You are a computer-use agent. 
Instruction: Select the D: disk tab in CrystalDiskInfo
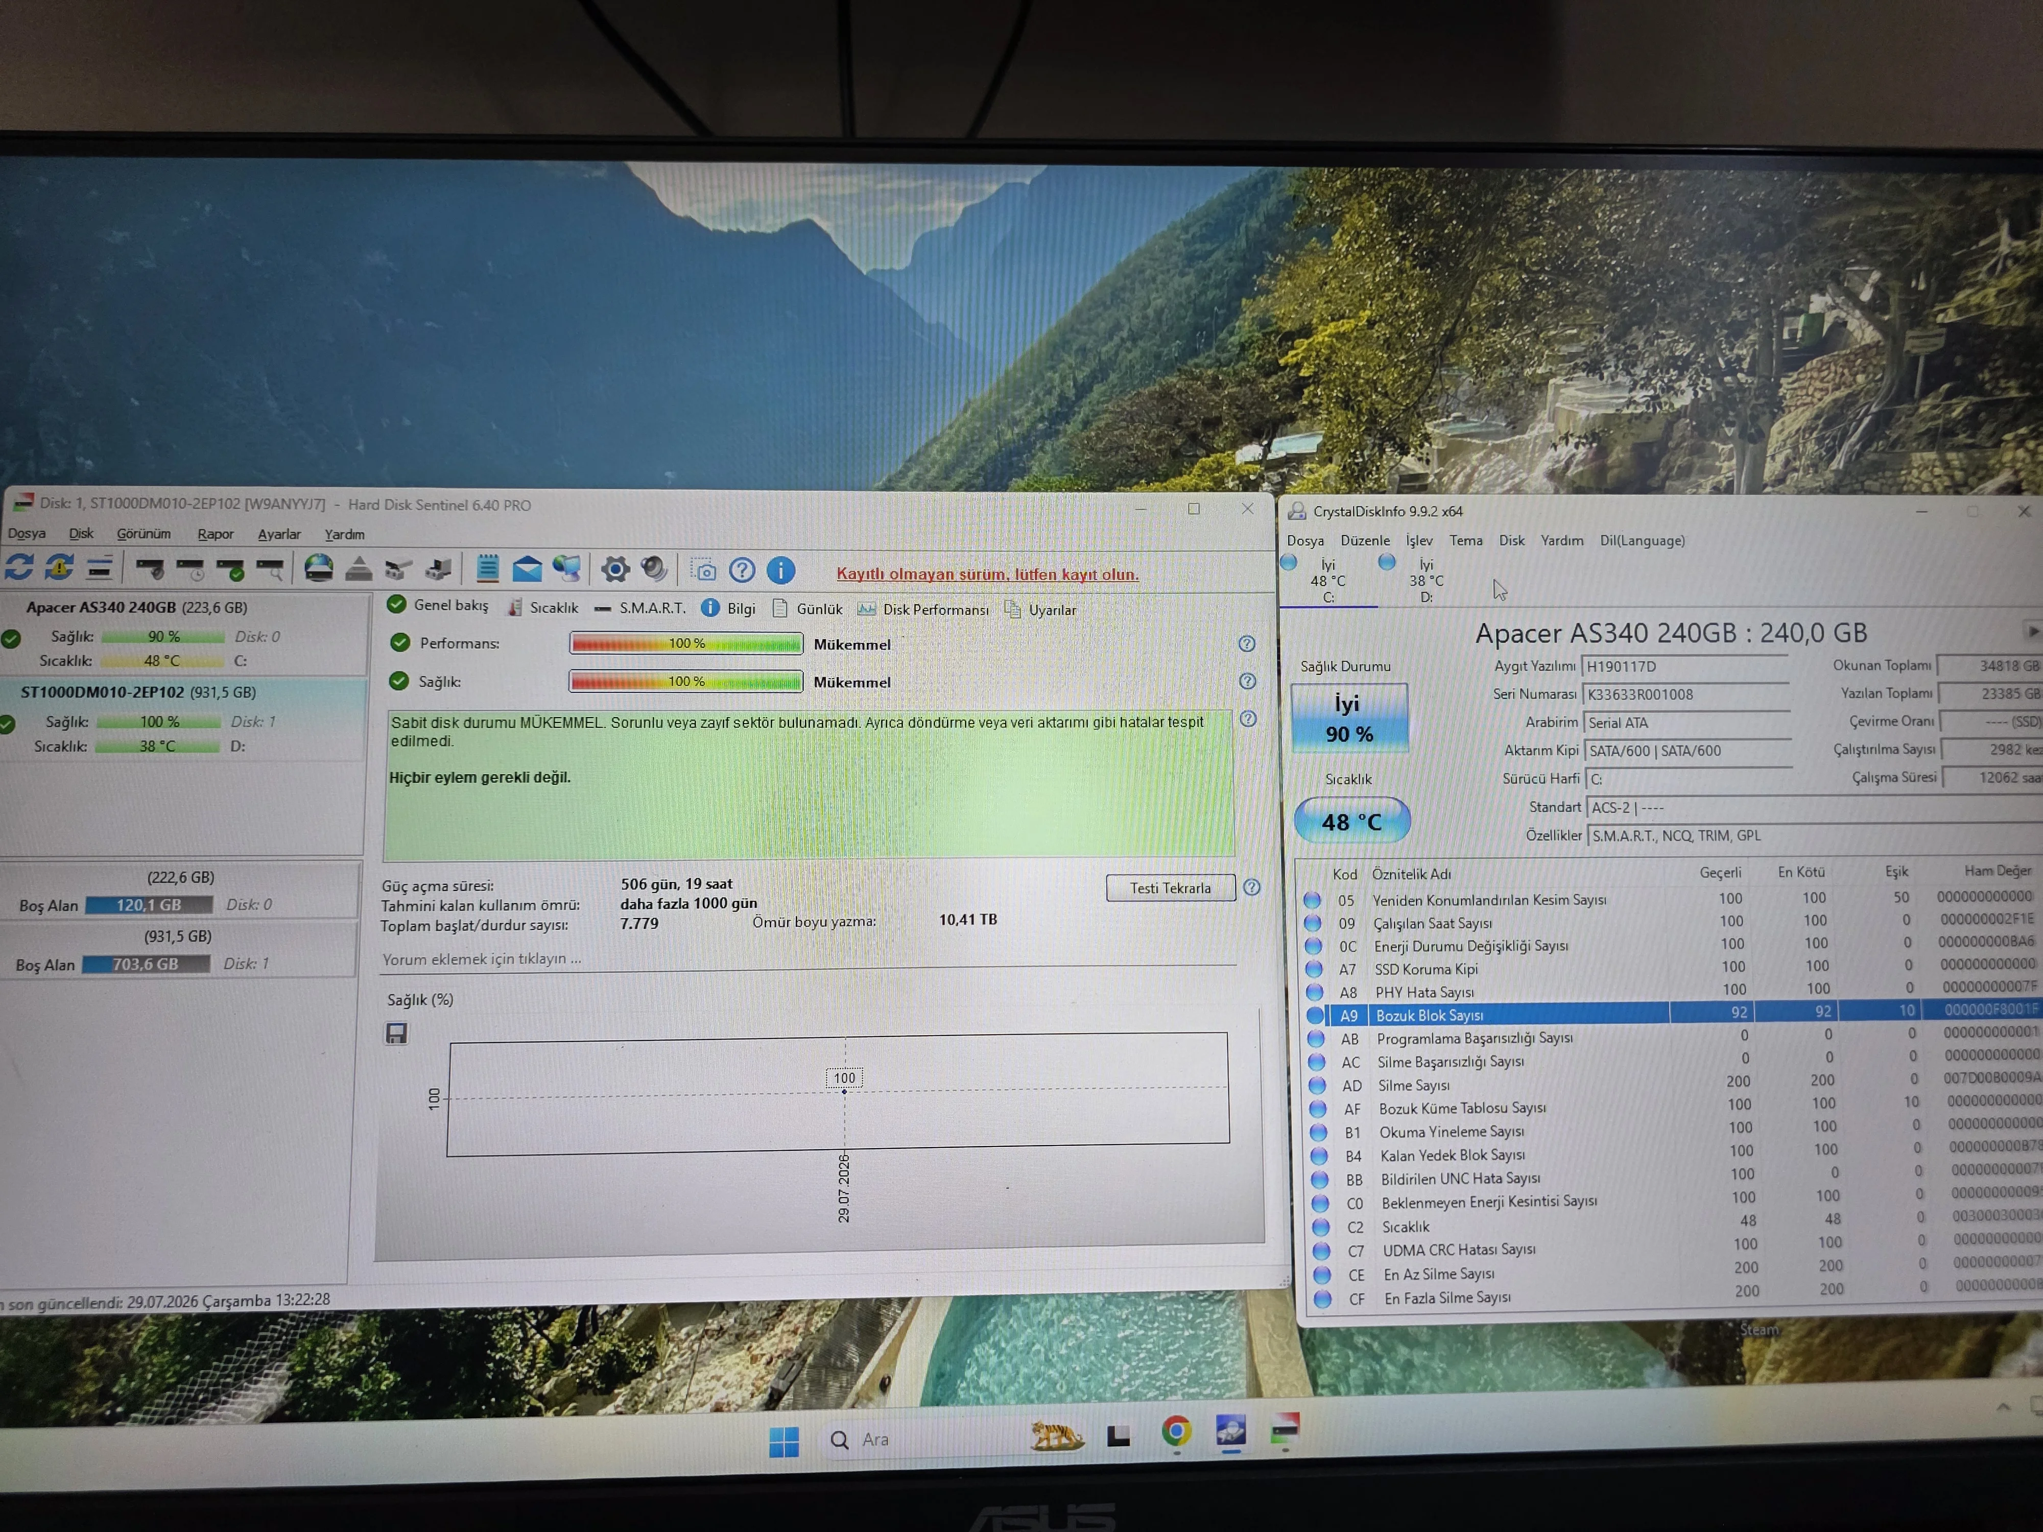pos(1425,581)
